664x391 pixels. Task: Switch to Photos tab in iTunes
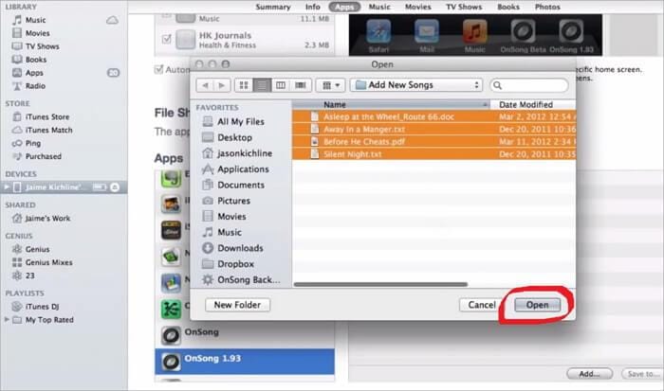click(547, 7)
